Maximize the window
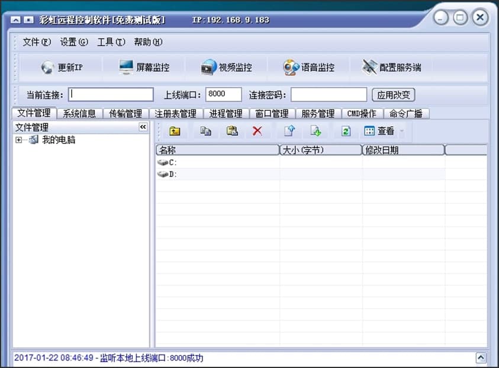Viewport: 499px width, 368px height. pyautogui.click(x=460, y=17)
